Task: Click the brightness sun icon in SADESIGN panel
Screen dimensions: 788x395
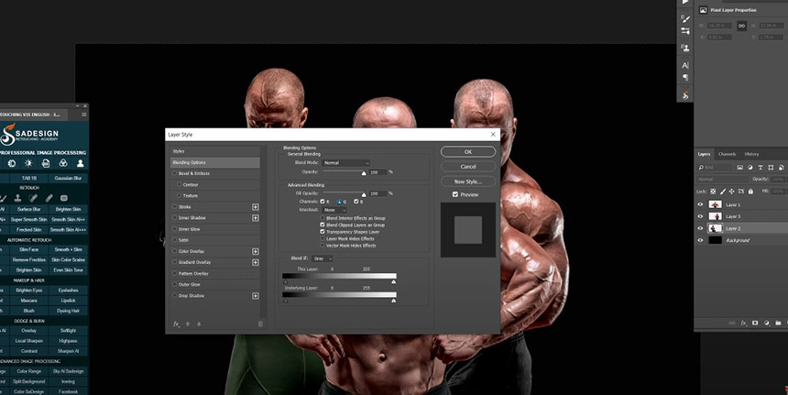Action: point(28,163)
